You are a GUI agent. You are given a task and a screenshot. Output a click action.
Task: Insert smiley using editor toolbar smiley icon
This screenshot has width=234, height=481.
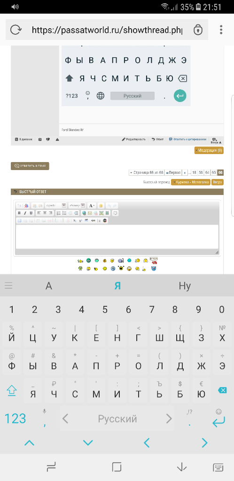(101, 206)
